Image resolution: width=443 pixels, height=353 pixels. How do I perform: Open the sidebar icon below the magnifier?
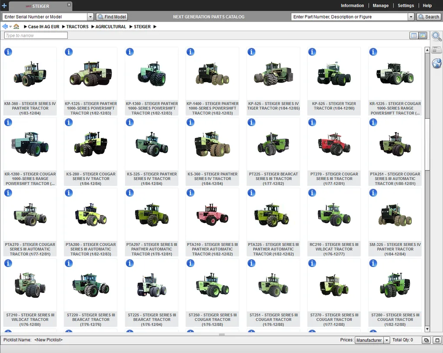(437, 50)
